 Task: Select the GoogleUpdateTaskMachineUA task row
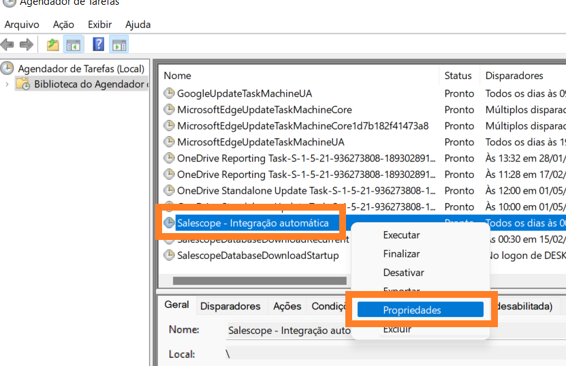tap(245, 93)
